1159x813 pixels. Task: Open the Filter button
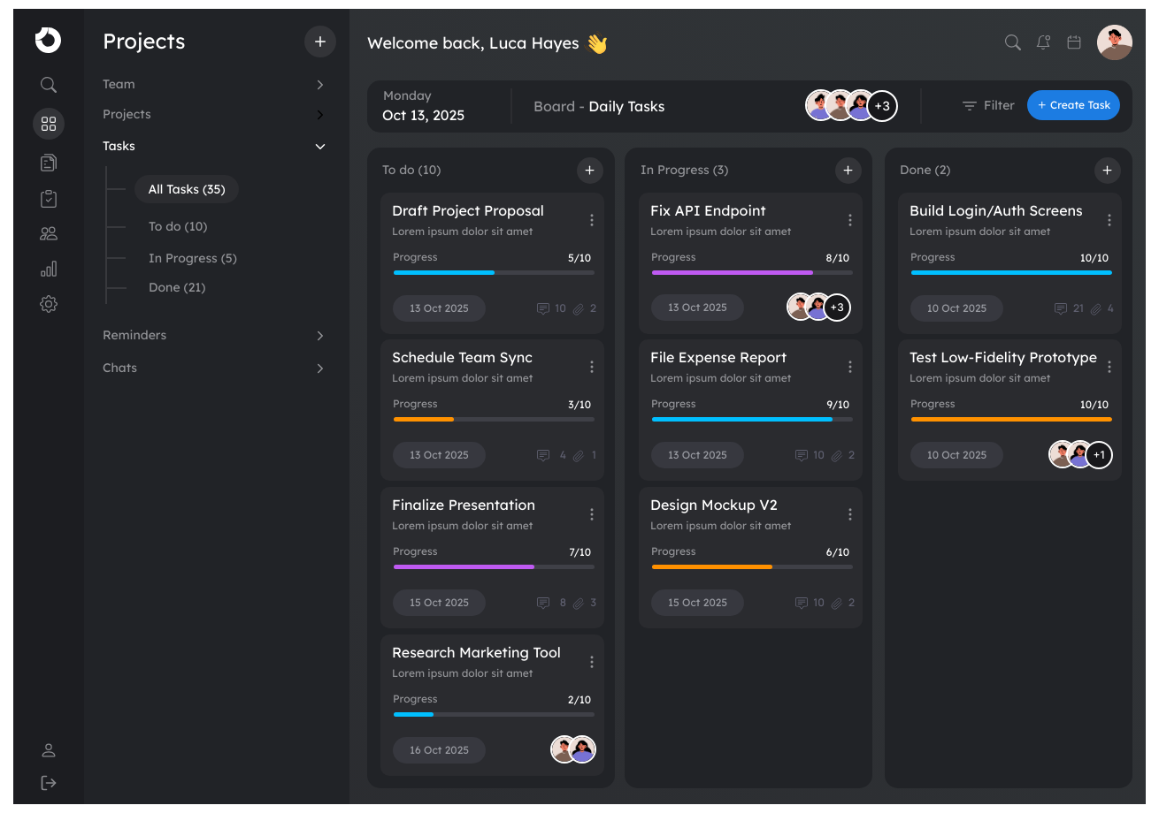988,105
